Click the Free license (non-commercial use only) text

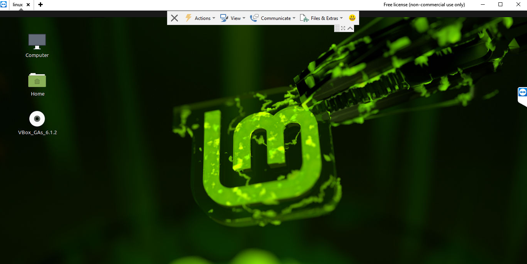click(424, 5)
